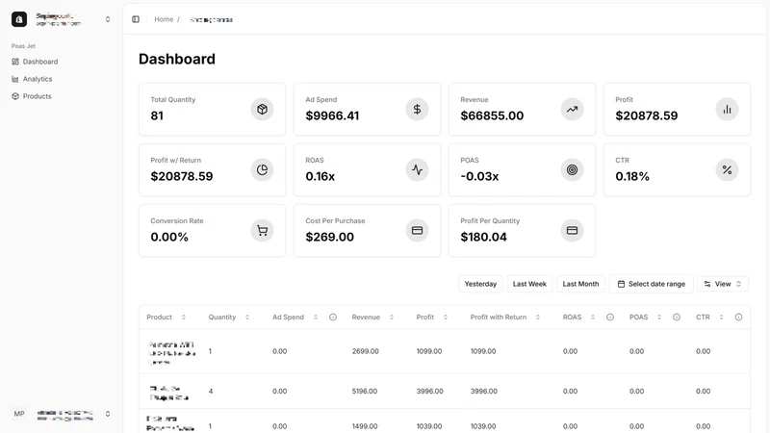Click the ROAS activity pulse icon
The height and width of the screenshot is (433, 770).
point(417,170)
